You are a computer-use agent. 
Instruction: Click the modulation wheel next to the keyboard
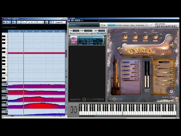(x=75, y=109)
